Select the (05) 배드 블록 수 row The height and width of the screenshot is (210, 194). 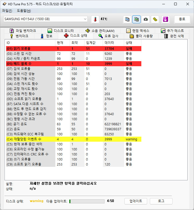click(x=74, y=64)
